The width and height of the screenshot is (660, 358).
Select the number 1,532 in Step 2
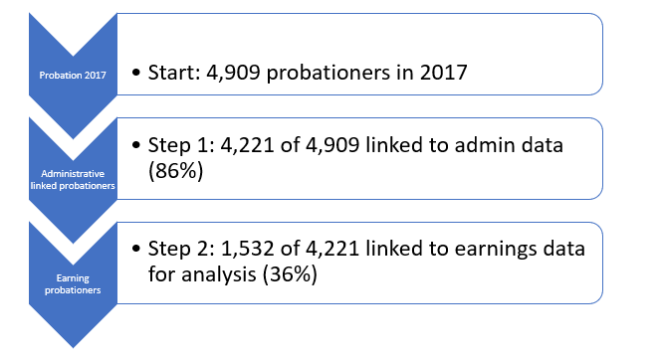tap(248, 249)
